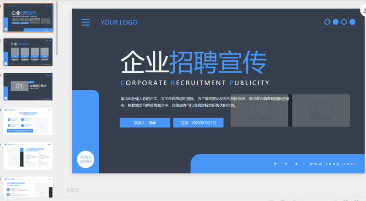Select slide 1 thumbnail 企业招聘宣传
The height and width of the screenshot is (201, 366).
pyautogui.click(x=28, y=17)
